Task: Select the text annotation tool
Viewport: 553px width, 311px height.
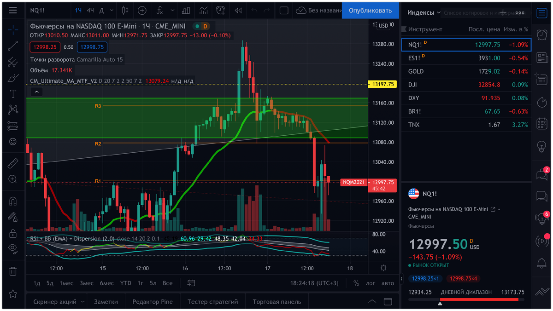Action: point(13,93)
